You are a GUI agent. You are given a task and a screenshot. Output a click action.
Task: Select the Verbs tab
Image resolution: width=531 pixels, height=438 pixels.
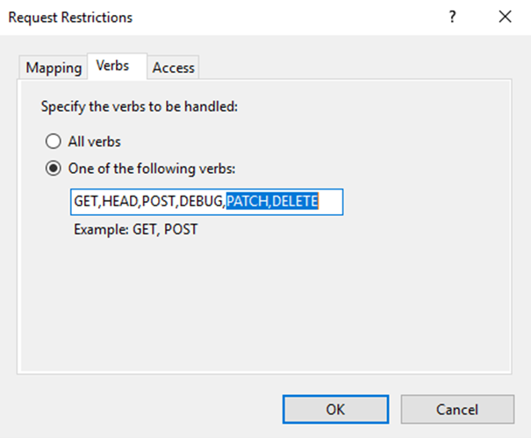112,67
